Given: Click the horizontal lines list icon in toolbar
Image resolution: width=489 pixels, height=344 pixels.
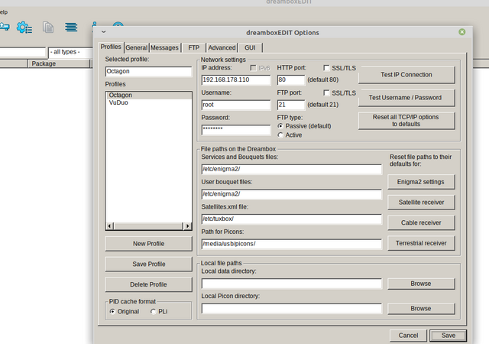Looking at the screenshot, I should click(71, 28).
